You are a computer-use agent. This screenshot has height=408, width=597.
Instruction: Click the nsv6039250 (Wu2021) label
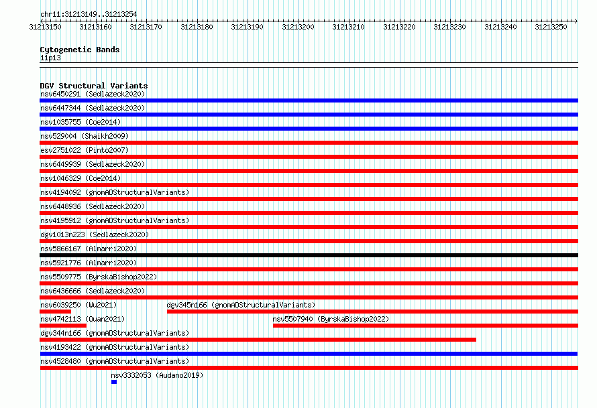pos(78,305)
